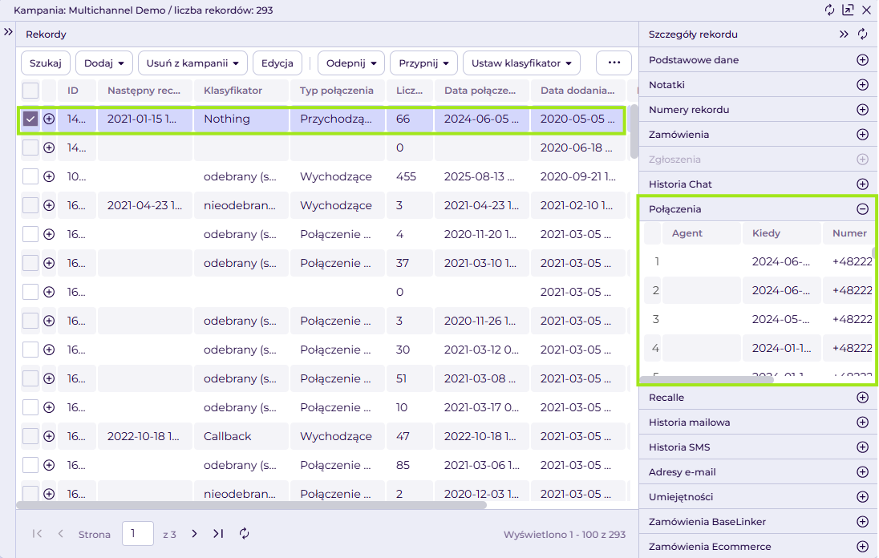This screenshot has width=879, height=558.
Task: Expand the Zamówienia Ecommerce plus icon
Action: click(x=863, y=546)
